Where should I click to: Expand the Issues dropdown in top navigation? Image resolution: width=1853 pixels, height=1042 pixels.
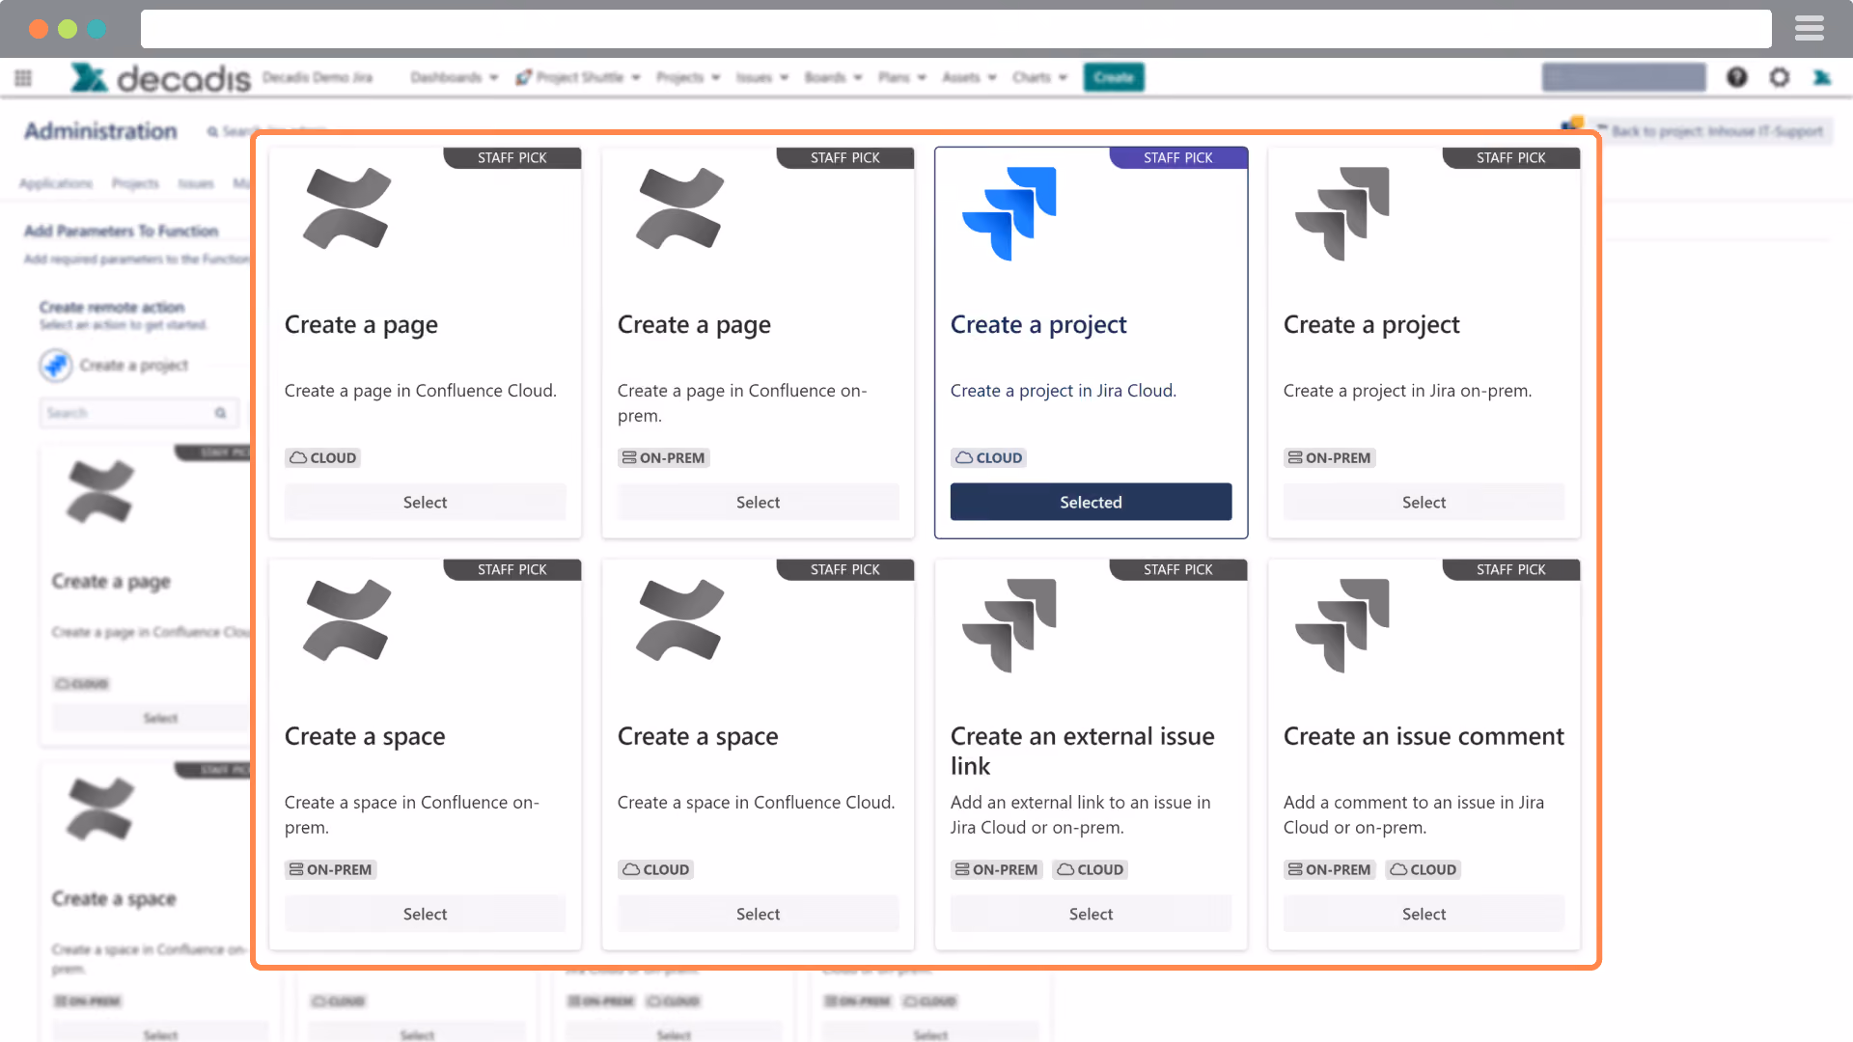(x=762, y=77)
